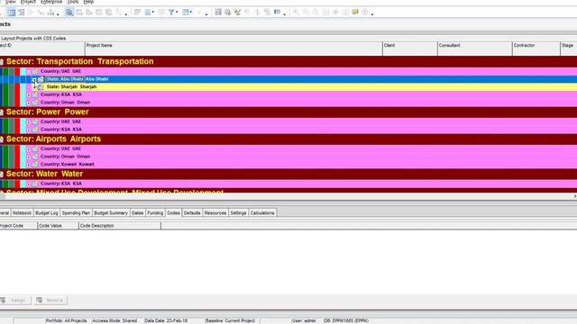
Task: Open the Settings tab
Action: [x=238, y=213]
